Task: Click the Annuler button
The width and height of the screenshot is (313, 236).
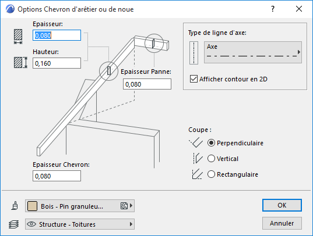Action: pos(282,223)
